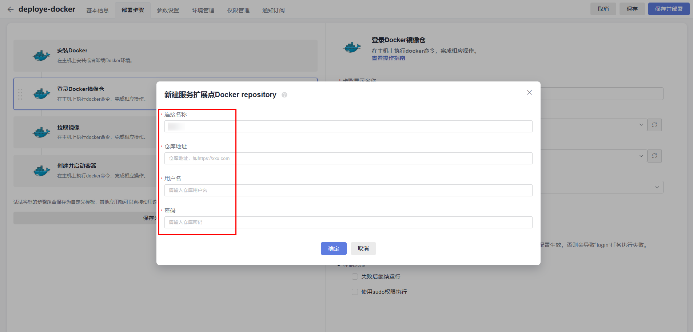Focus the 密码 input field
Screen dimensions: 693x332
point(349,223)
